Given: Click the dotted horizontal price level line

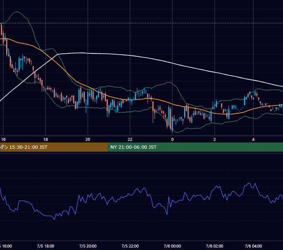Looking at the screenshot, I should [141, 23].
